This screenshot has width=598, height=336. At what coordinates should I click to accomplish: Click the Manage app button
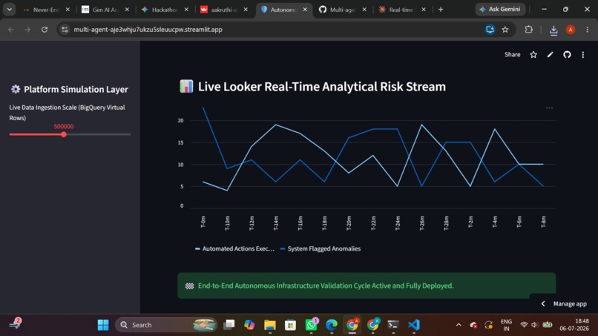coord(570,304)
